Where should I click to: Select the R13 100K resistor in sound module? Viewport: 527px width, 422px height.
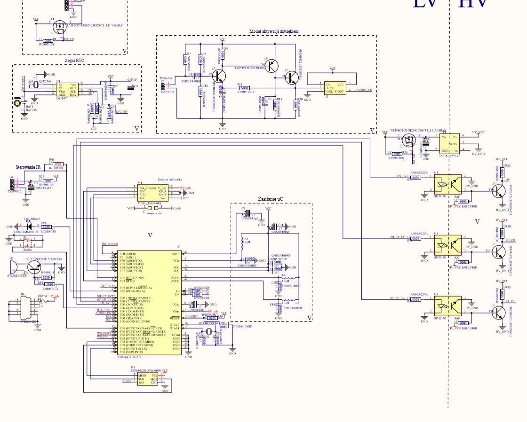pos(244,88)
